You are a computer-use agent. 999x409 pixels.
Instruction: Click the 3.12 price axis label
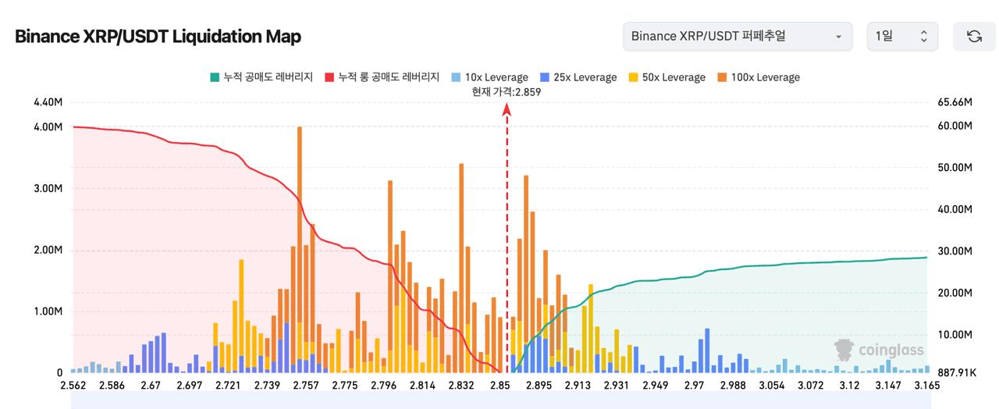pos(851,385)
